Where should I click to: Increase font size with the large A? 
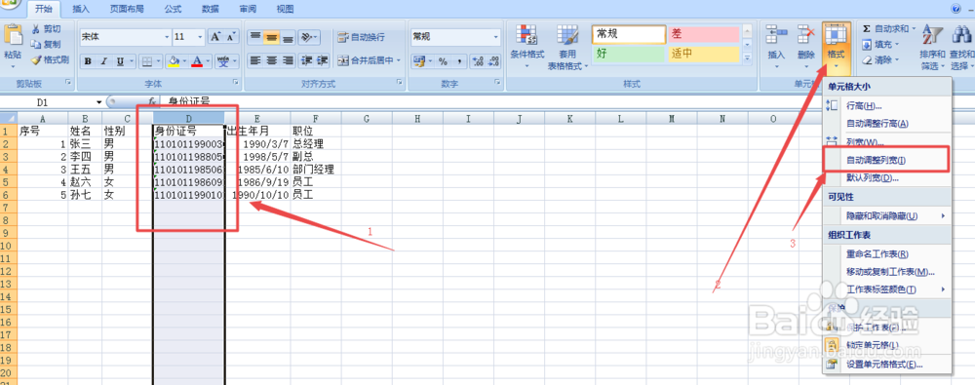point(215,37)
